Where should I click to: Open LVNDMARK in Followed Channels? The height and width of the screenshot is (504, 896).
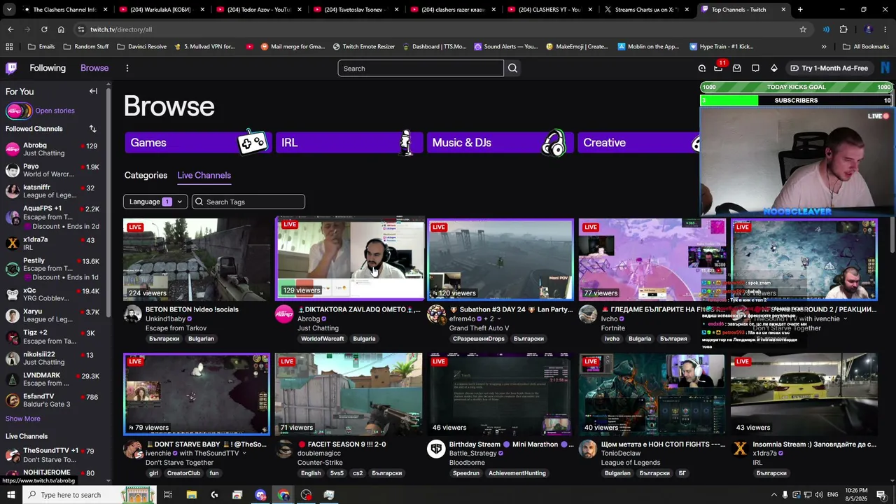52,379
